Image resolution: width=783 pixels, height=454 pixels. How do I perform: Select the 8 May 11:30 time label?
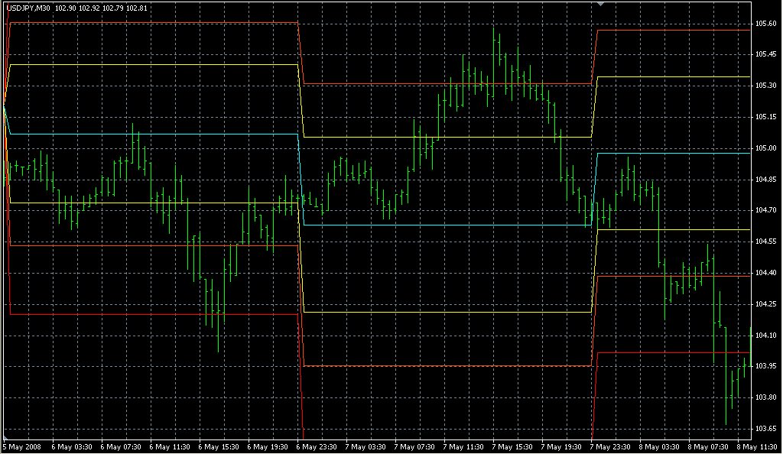(x=757, y=447)
